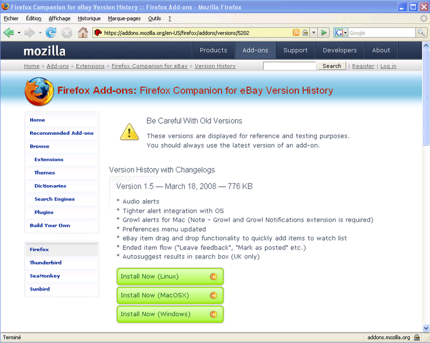
Task: Click the green Back arrow button
Action: (x=9, y=33)
